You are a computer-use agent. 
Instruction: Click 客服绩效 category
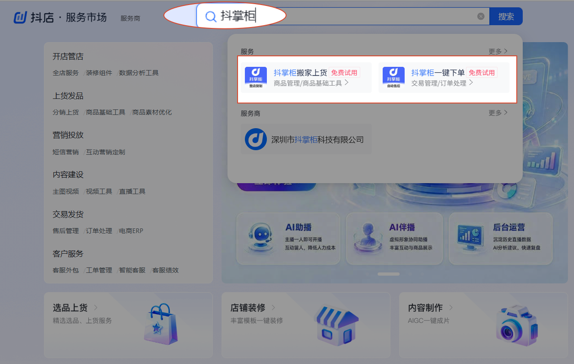point(165,270)
